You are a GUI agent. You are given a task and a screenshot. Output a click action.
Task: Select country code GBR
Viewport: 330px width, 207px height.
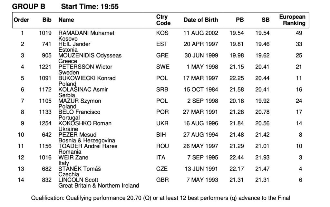pos(162,180)
